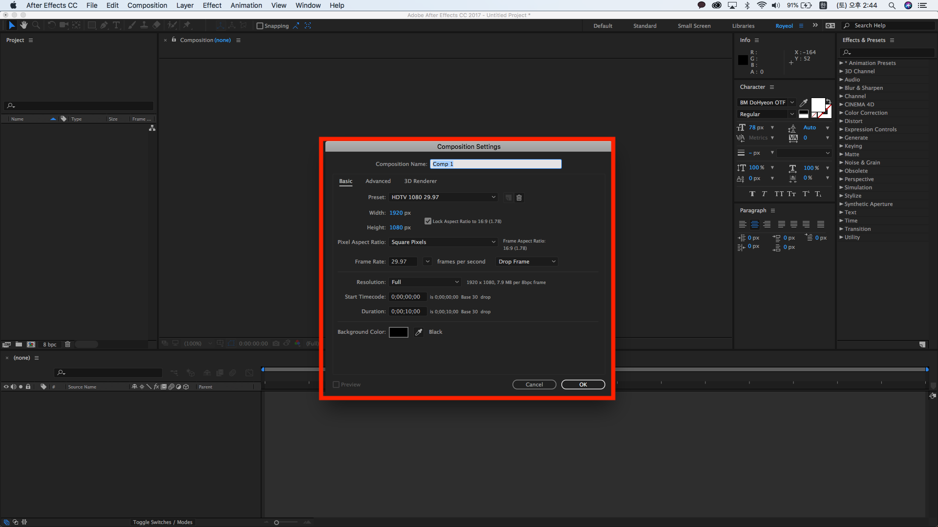Switch to the Advanced tab
The width and height of the screenshot is (938, 527).
378,182
